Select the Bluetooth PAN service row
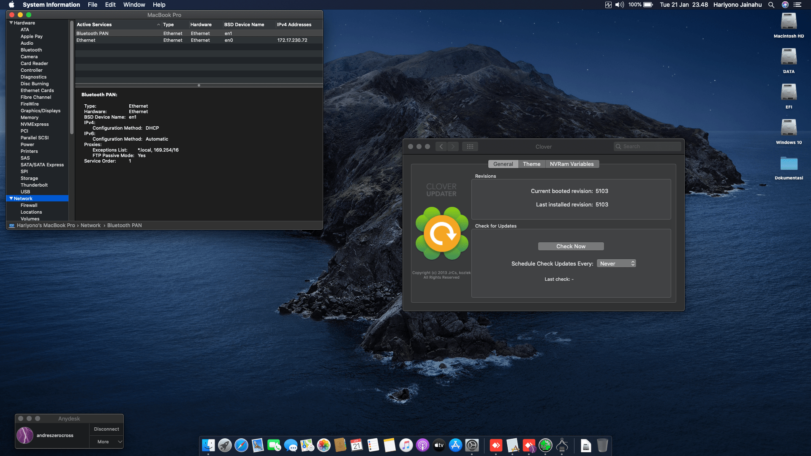The width and height of the screenshot is (811, 456). pyautogui.click(x=199, y=33)
